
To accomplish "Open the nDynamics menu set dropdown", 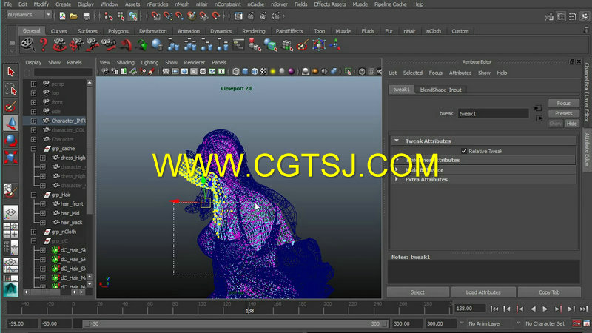I will [29, 15].
